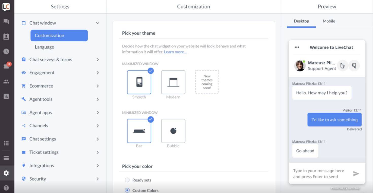Open Archives clock icon in sidebar
The height and width of the screenshot is (193, 373).
6,51
